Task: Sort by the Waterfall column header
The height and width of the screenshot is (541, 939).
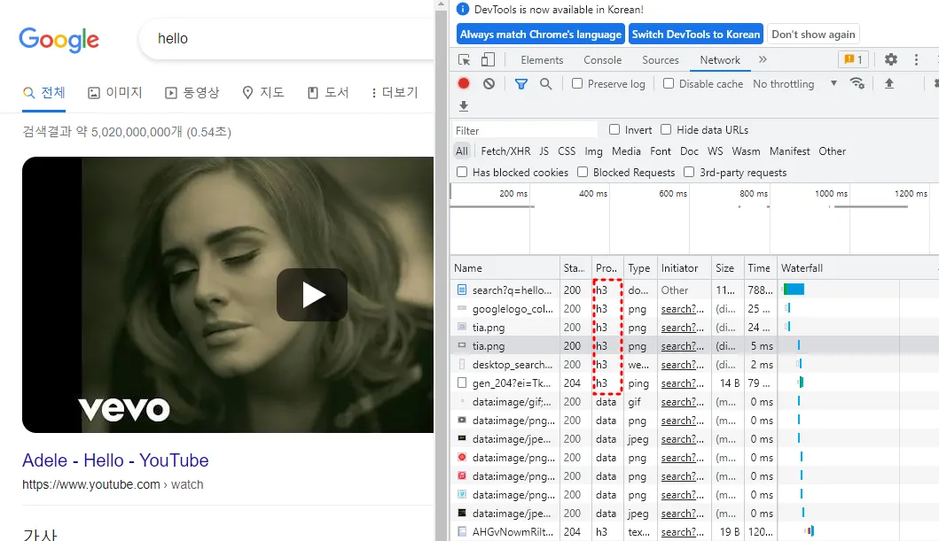Action: pyautogui.click(x=857, y=267)
